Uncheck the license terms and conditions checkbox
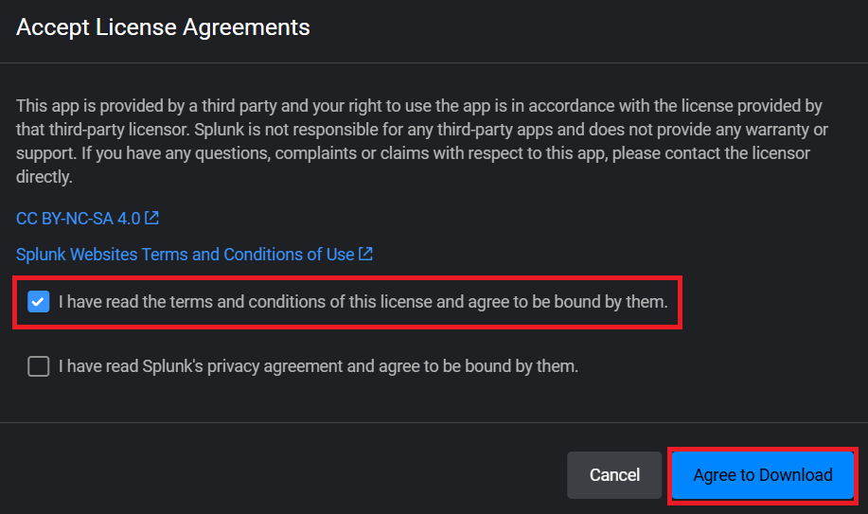This screenshot has width=868, height=514. click(x=38, y=303)
